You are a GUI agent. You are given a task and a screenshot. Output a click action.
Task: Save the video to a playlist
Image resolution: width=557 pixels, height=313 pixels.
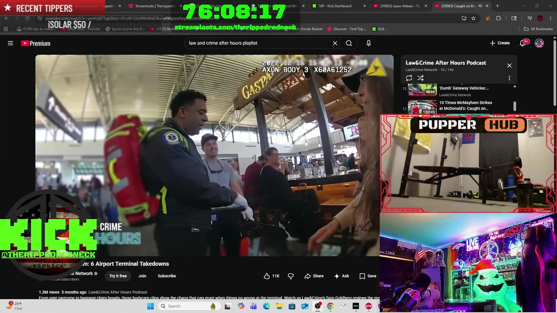coord(368,276)
